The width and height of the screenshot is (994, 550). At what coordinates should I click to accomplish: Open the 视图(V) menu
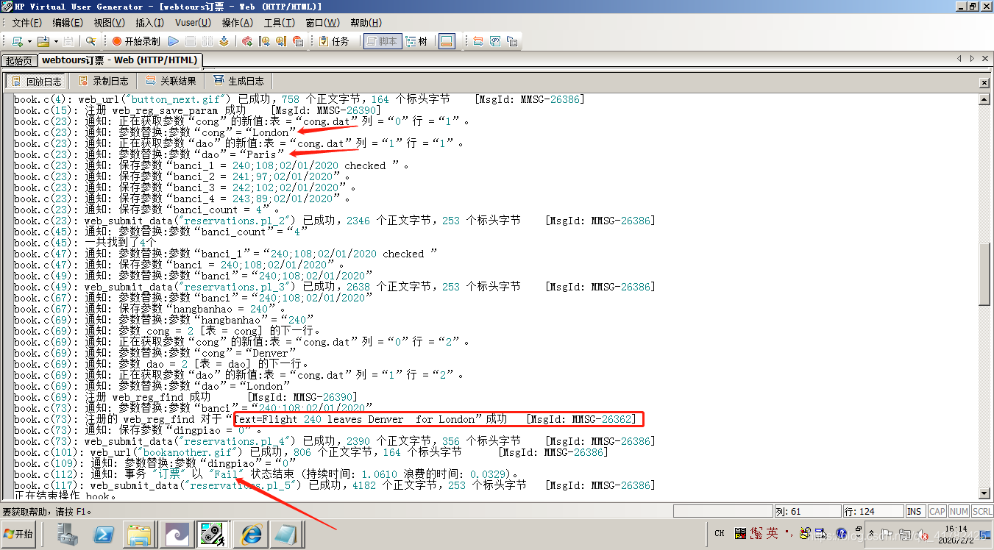click(109, 23)
